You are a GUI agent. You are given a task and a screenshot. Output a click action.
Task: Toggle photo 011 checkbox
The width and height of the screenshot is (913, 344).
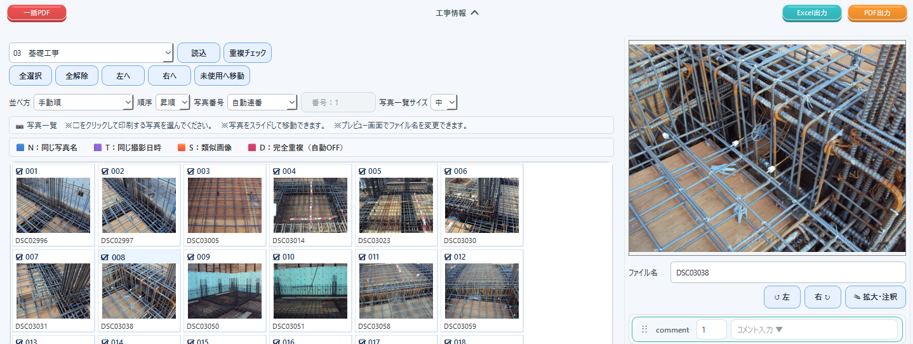click(x=362, y=256)
